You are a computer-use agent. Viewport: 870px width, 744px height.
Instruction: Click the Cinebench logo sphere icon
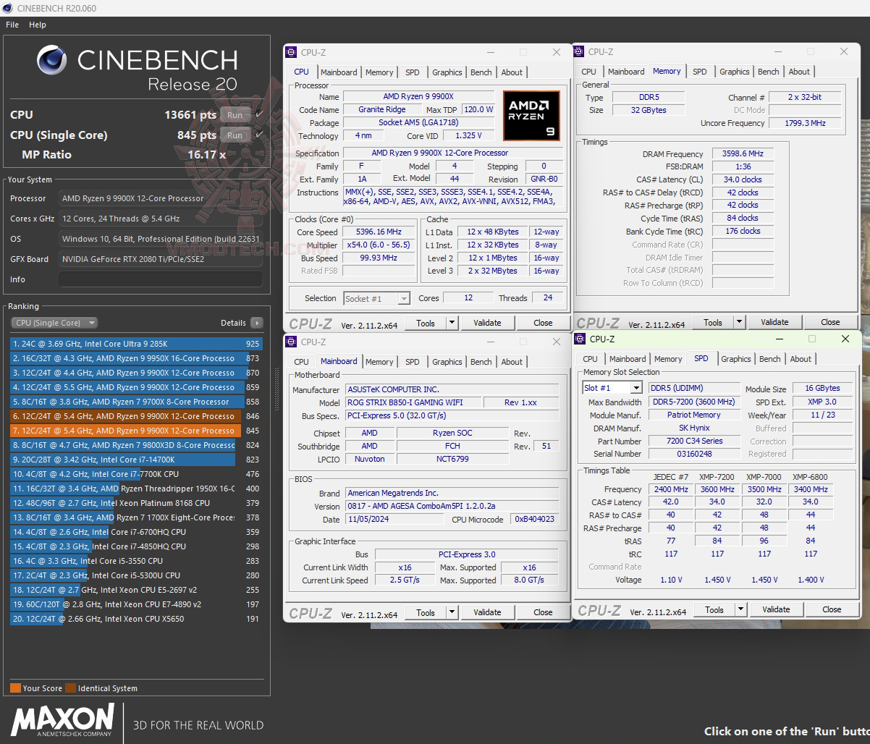point(51,60)
